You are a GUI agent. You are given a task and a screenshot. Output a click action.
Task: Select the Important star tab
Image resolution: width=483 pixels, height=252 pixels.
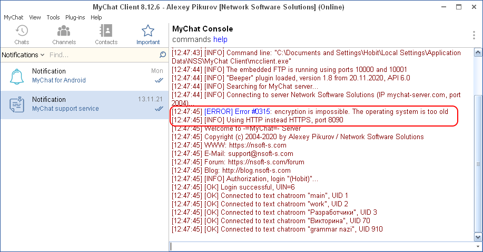[x=148, y=31]
